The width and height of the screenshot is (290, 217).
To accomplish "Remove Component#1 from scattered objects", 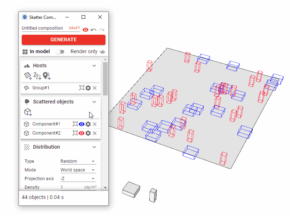I will [x=95, y=124].
